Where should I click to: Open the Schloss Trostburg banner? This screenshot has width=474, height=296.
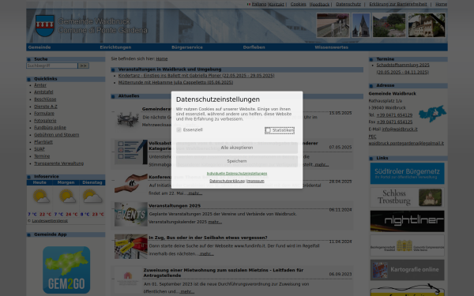pyautogui.click(x=407, y=197)
